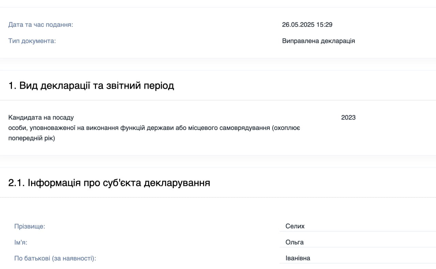This screenshot has height=269, width=436.
Task: Select the value 'Виправлена декларація'
Action: pos(318,41)
